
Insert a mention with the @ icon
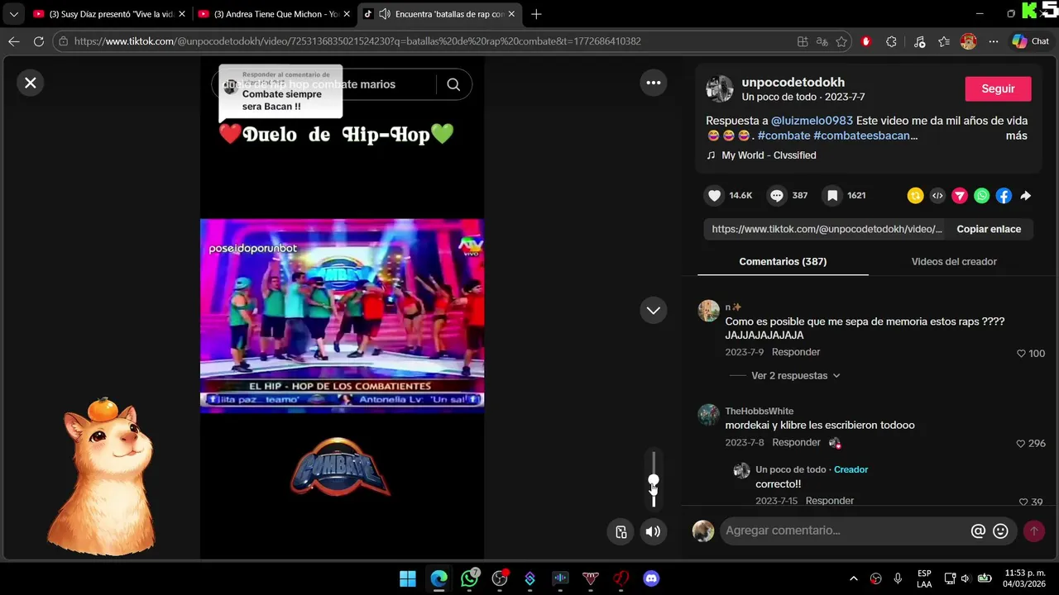pyautogui.click(x=978, y=531)
